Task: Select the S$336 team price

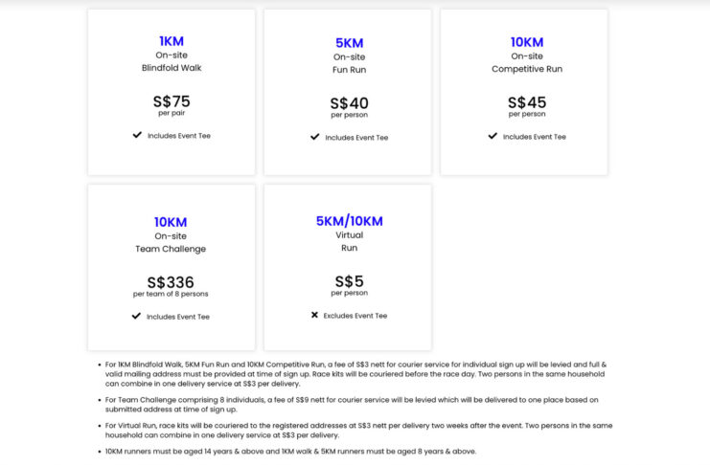Action: point(171,282)
